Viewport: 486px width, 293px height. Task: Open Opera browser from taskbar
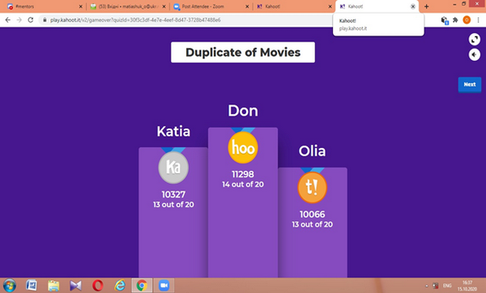(98, 285)
